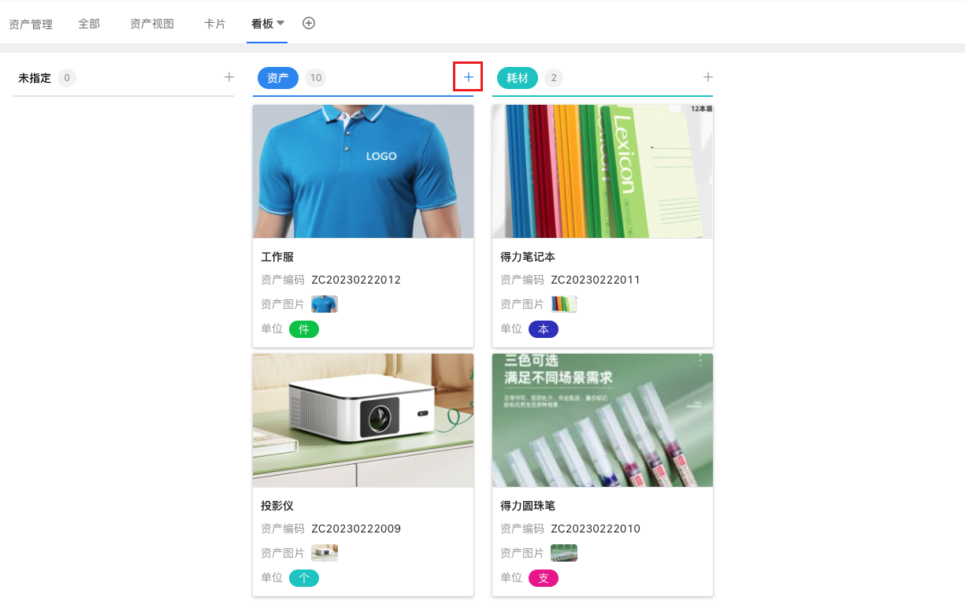This screenshot has height=601, width=965.
Task: Click the green 件 unit tag
Action: click(304, 329)
